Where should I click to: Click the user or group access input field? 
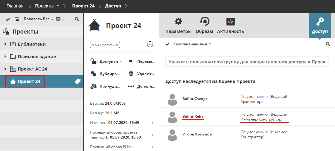coord(247,62)
